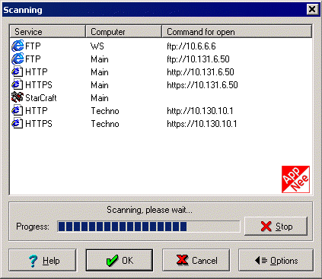
Task: Sort list by Computer column header
Action: (x=124, y=32)
